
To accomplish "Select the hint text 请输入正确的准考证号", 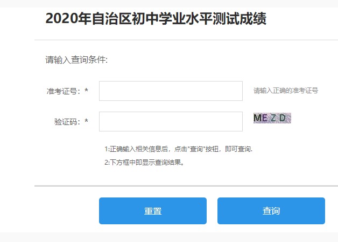I will pyautogui.click(x=286, y=91).
